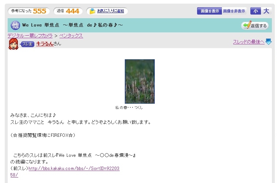The width and height of the screenshot is (277, 183).
Task: Select the 画像を表示 toggle
Action: 209,11
